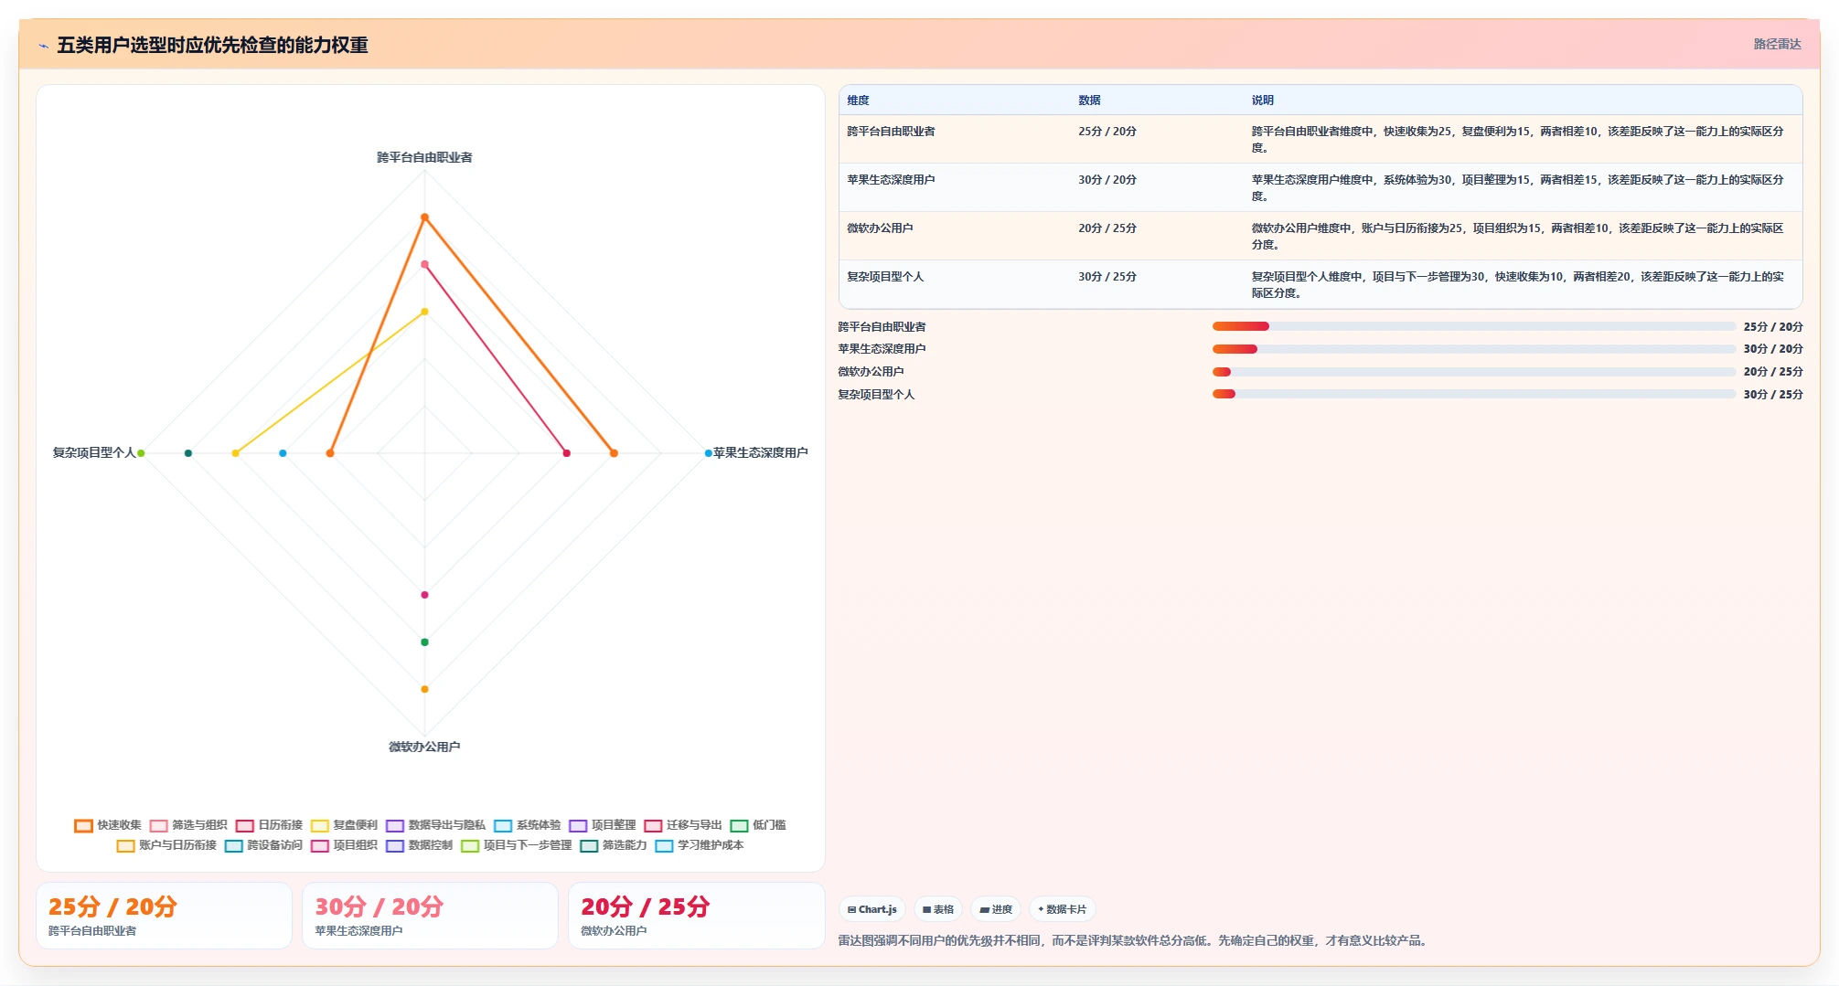Click the table description mentioning 项目与下一步管理为30

tap(1518, 285)
